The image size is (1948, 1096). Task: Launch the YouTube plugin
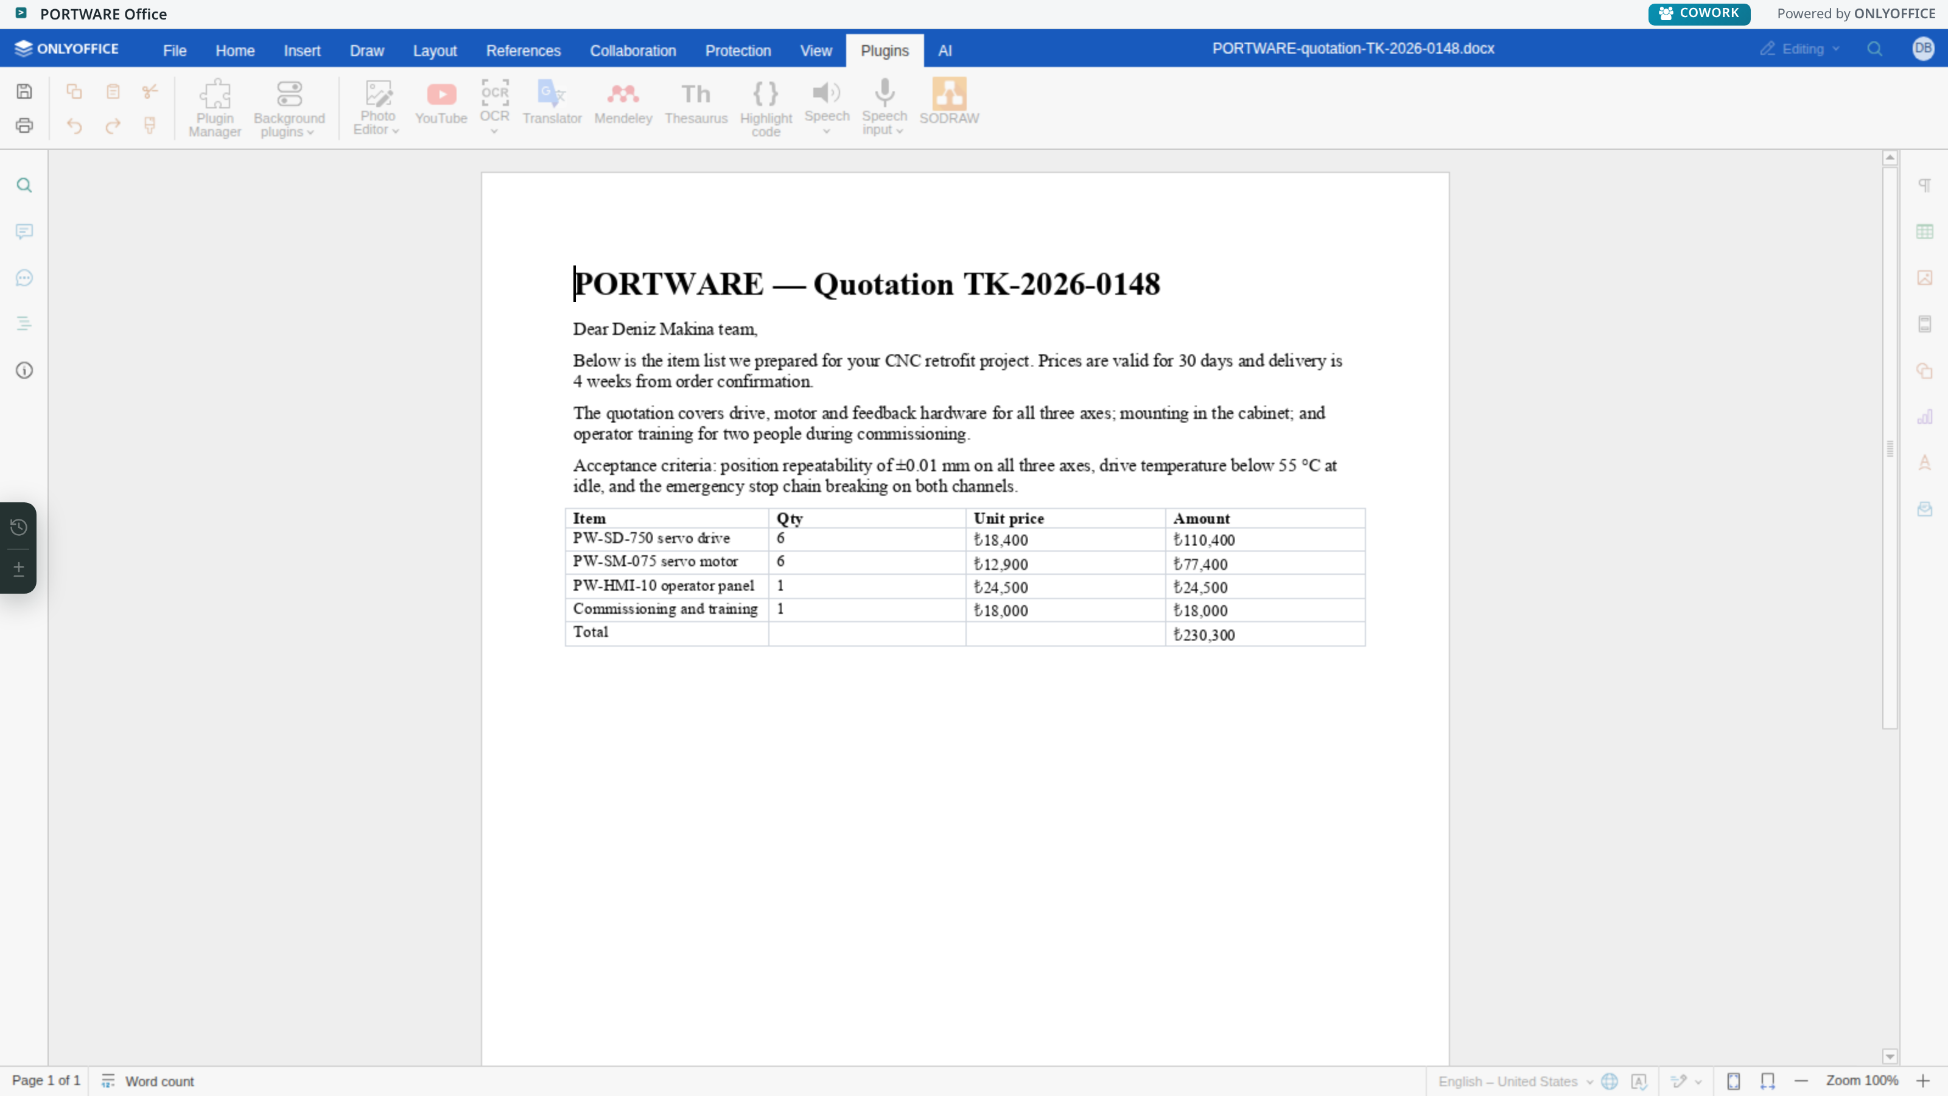point(441,104)
